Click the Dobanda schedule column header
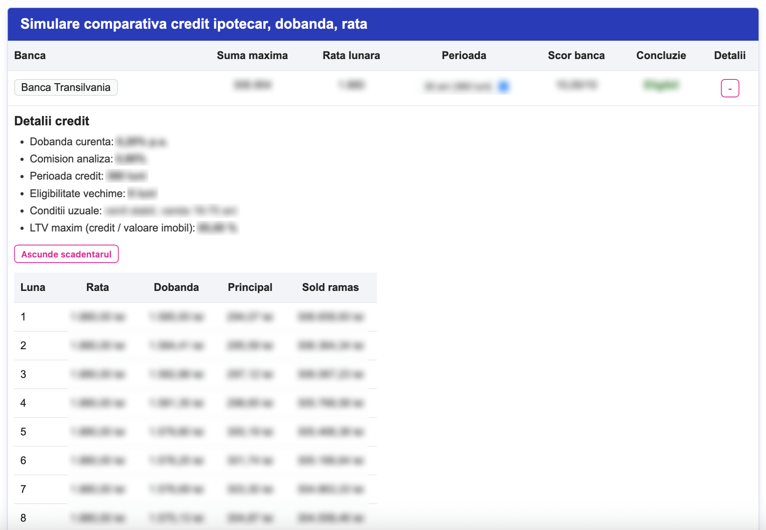This screenshot has height=530, width=766. coord(176,287)
